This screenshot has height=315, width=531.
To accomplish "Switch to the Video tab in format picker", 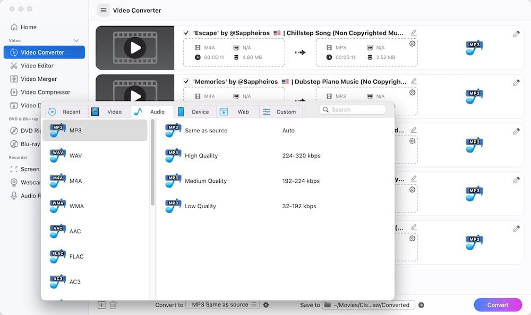I will point(109,112).
